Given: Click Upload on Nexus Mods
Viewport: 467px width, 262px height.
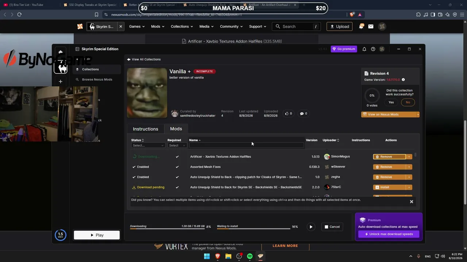Looking at the screenshot, I should point(340,27).
